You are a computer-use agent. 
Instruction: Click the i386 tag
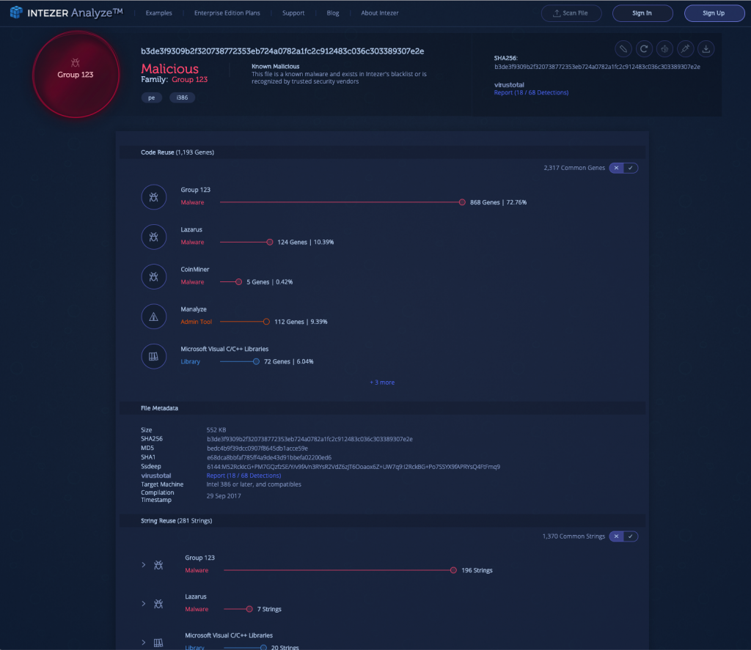pos(182,97)
